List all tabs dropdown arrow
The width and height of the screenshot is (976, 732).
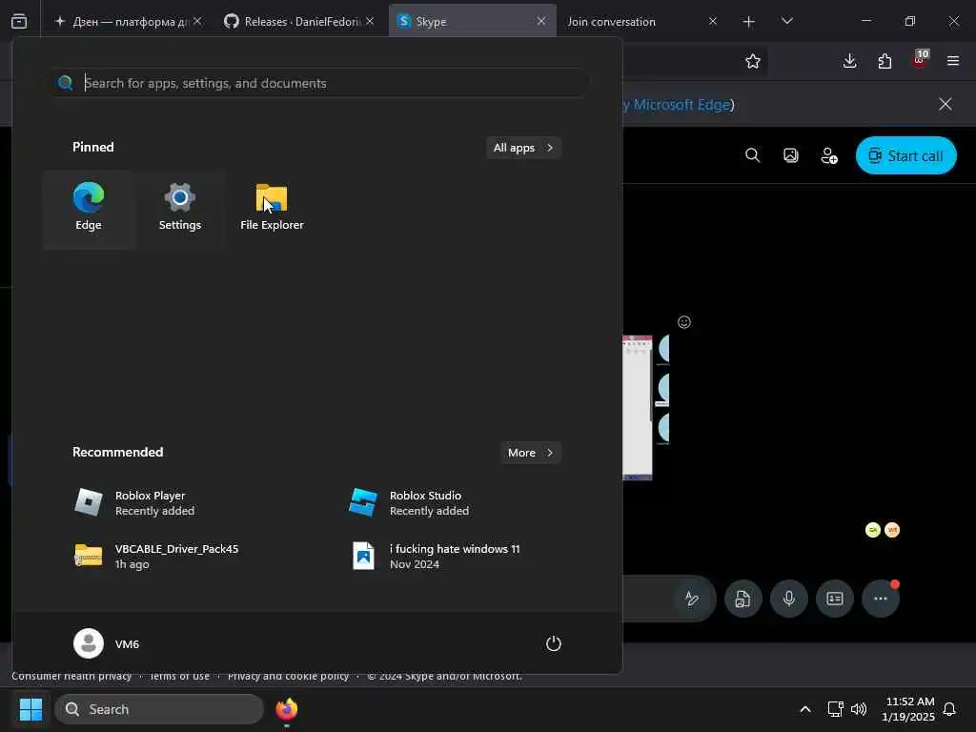coord(786,21)
